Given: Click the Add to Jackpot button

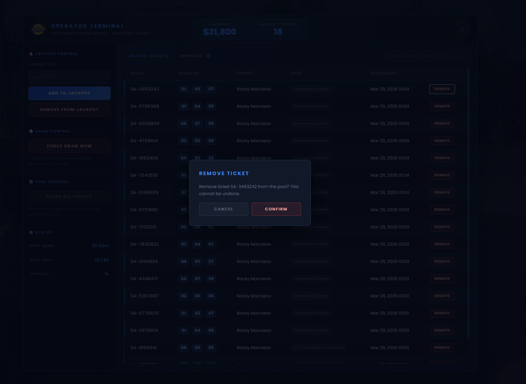Looking at the screenshot, I should pyautogui.click(x=69, y=93).
